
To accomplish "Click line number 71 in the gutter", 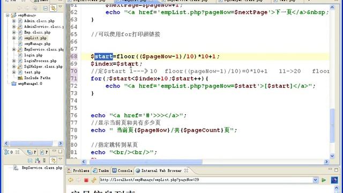I will 74,79.
